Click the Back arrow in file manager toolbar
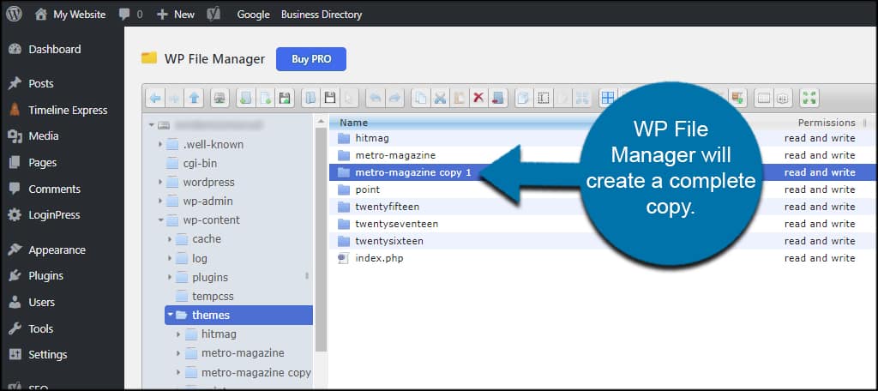Screen dimensions: 878x391 click(x=155, y=98)
